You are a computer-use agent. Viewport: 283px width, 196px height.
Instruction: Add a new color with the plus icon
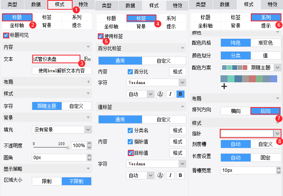(224, 86)
